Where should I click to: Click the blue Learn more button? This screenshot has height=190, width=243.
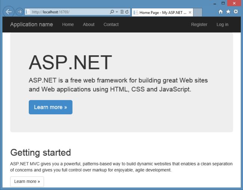(x=50, y=107)
